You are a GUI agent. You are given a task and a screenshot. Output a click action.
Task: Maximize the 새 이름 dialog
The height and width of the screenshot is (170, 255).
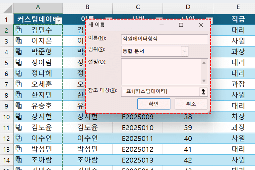(x=181, y=25)
